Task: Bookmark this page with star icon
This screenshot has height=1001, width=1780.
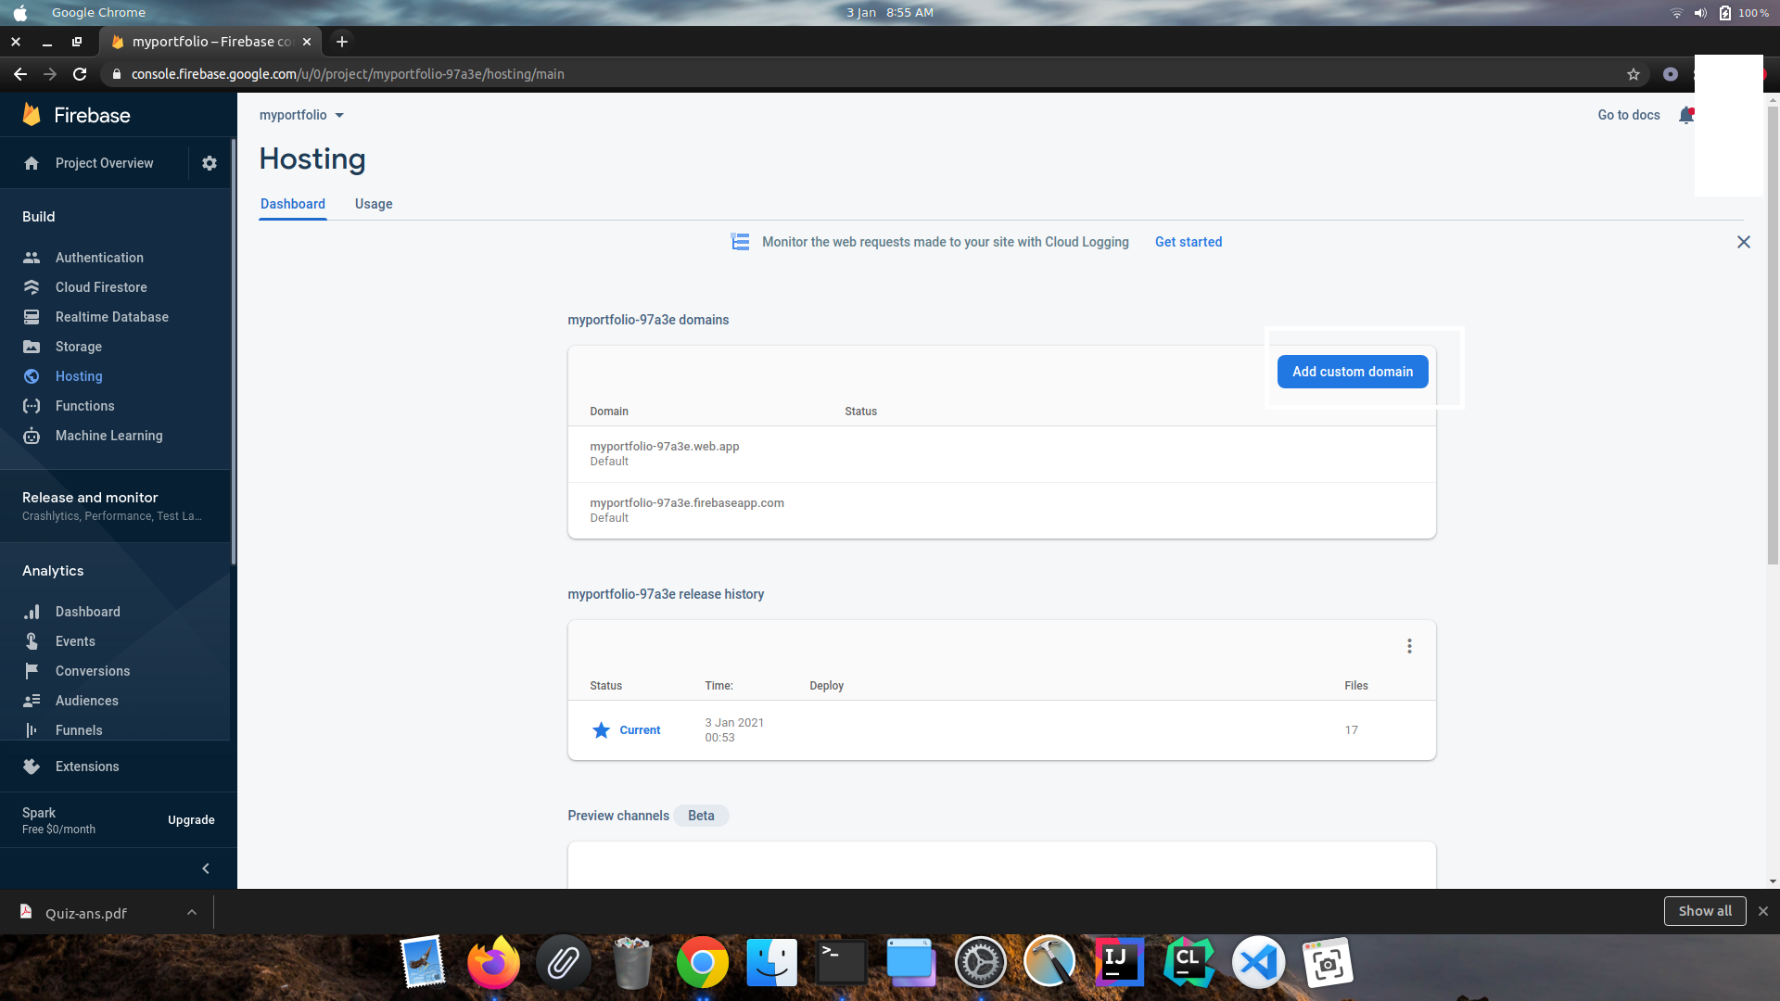Action: [1634, 74]
